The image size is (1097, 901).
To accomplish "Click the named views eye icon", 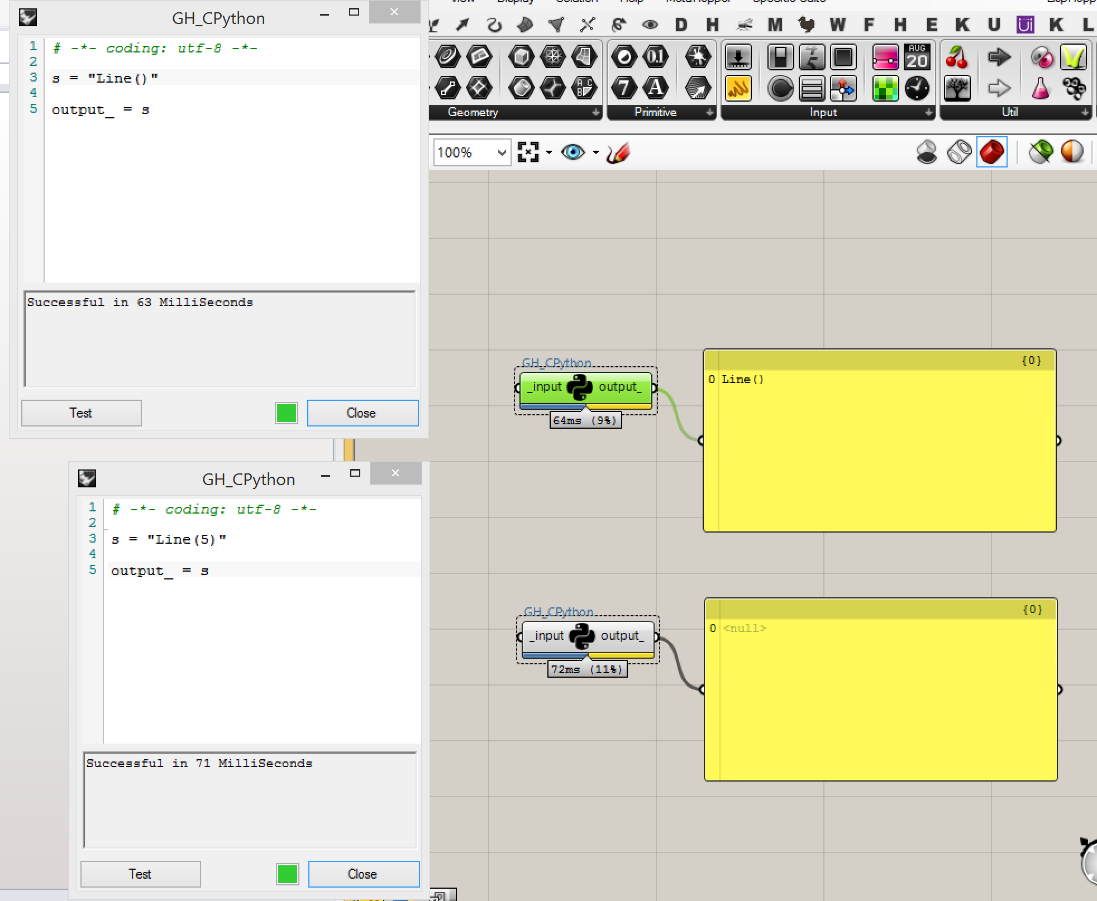I will [573, 152].
